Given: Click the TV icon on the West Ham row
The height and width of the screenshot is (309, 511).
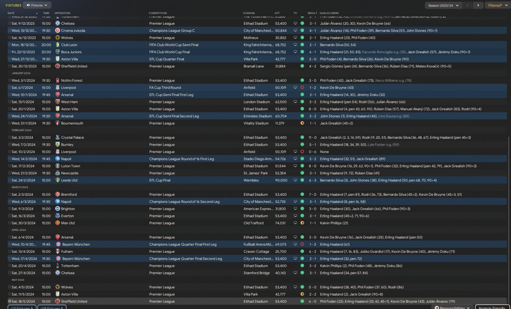Looking at the screenshot, I should [295, 102].
